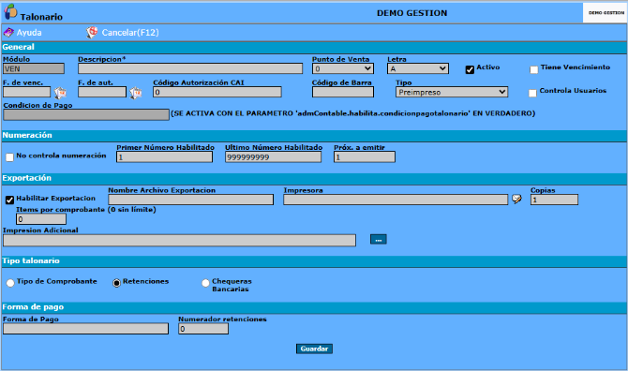This screenshot has width=628, height=371.
Task: Click the Talonario app logo icon
Action: pyautogui.click(x=10, y=12)
